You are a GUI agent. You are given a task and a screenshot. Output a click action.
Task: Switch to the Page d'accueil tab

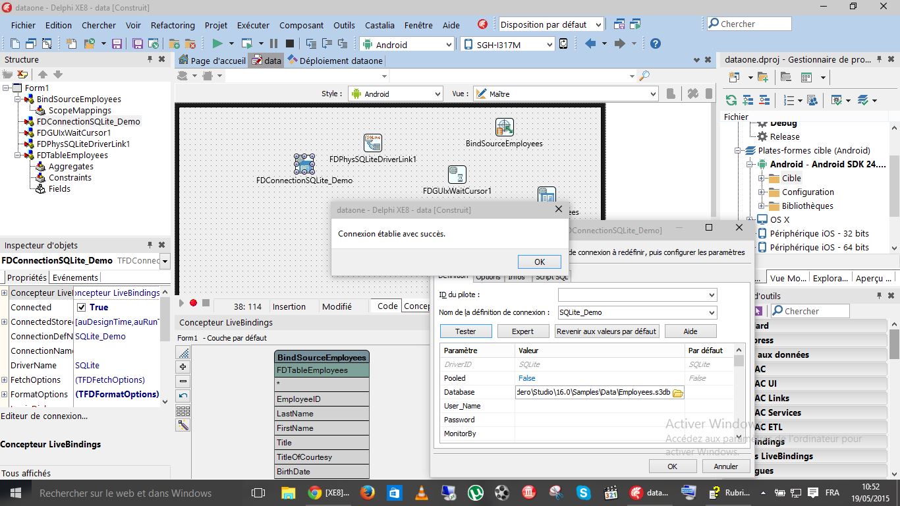(212, 61)
